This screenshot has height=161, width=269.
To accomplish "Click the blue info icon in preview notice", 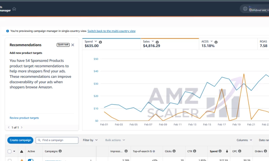I will point(7,31).
